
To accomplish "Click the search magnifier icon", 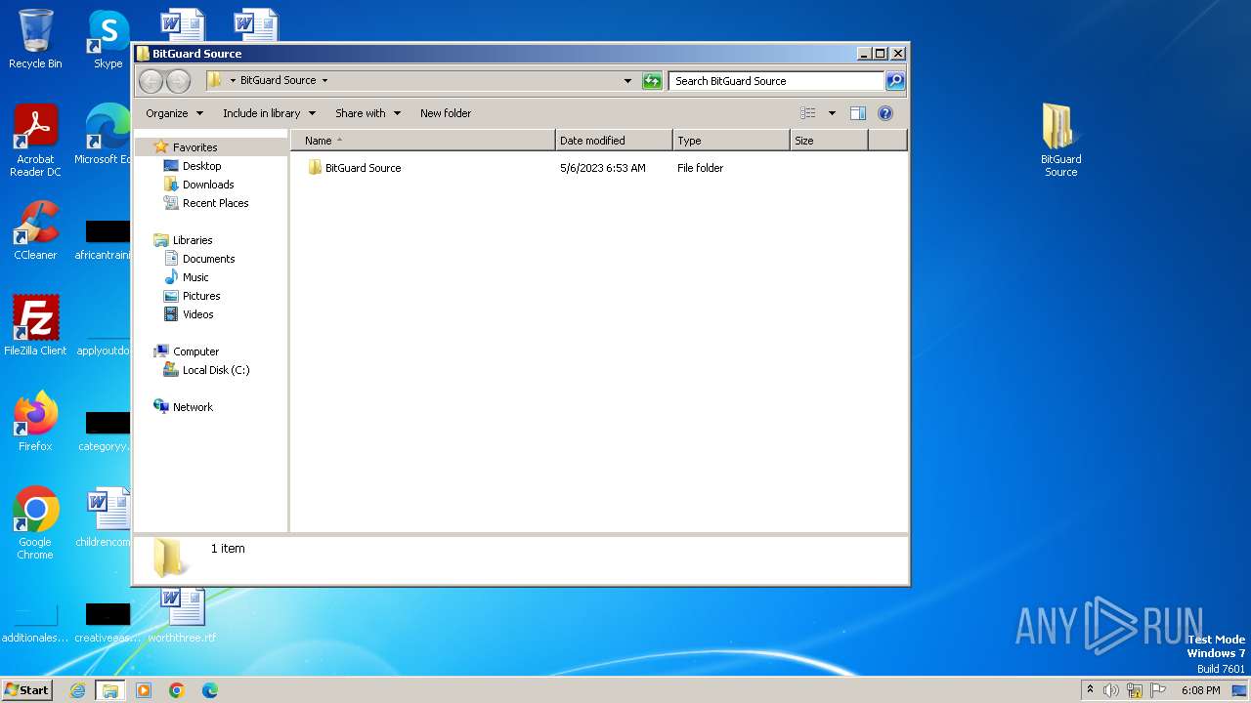I will 895,81.
